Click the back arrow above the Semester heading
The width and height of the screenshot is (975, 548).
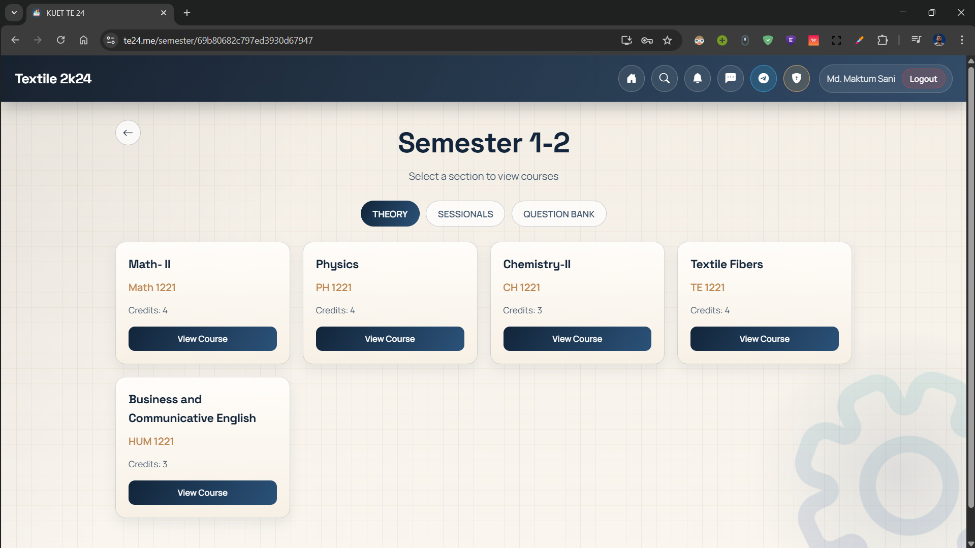[128, 133]
